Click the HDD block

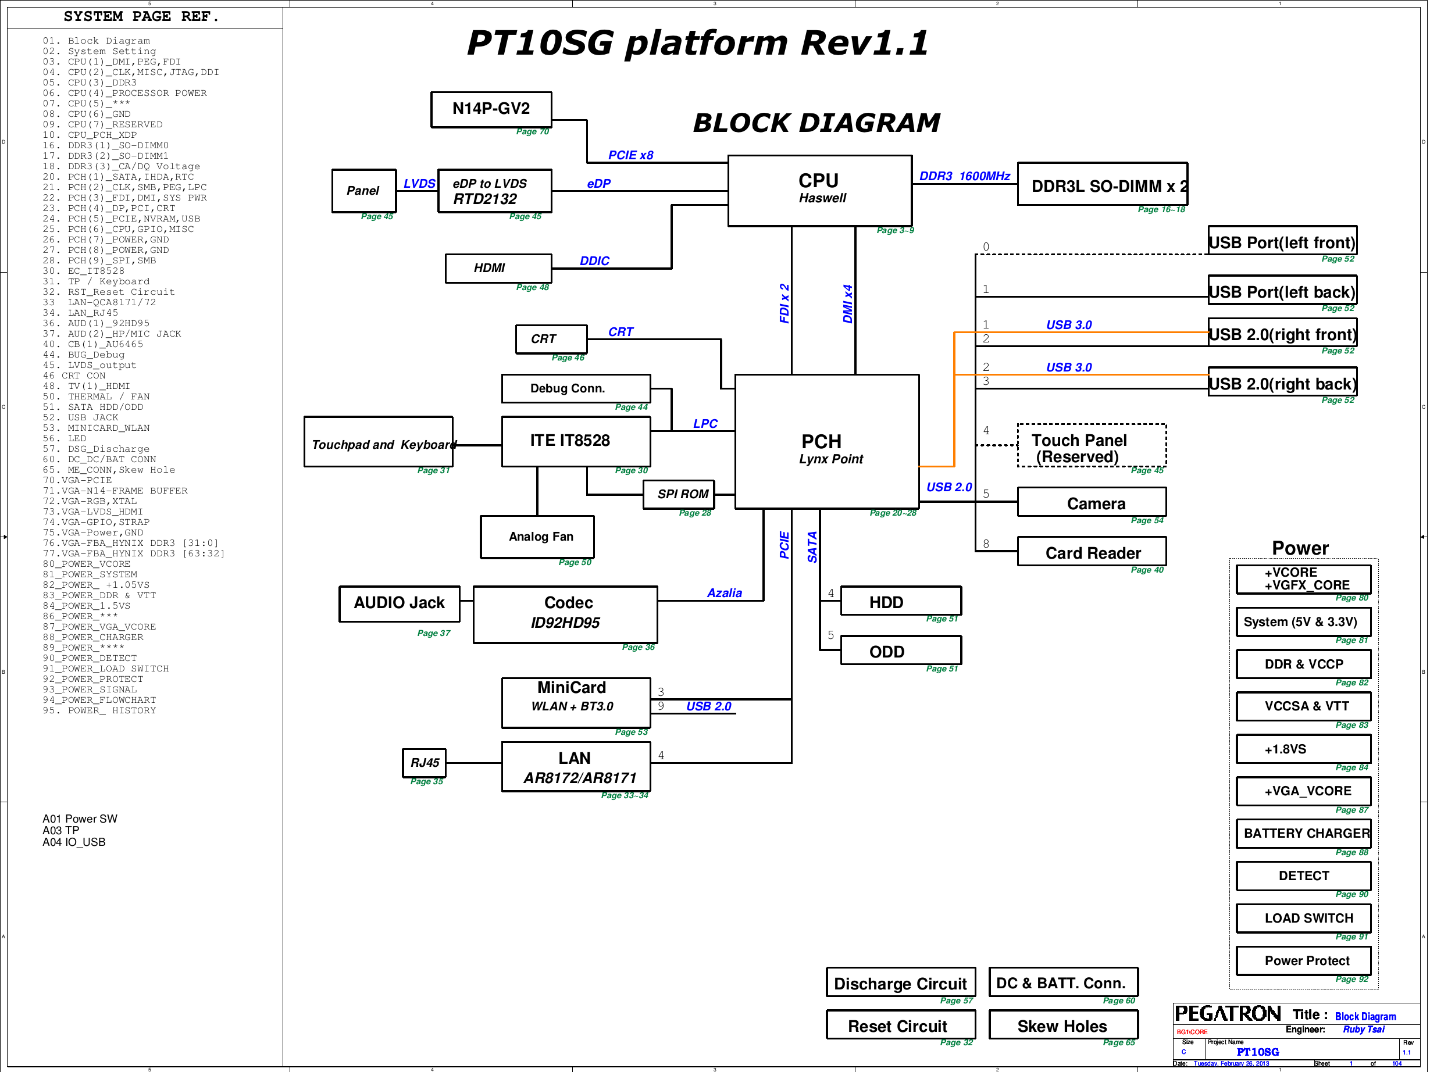pos(901,601)
